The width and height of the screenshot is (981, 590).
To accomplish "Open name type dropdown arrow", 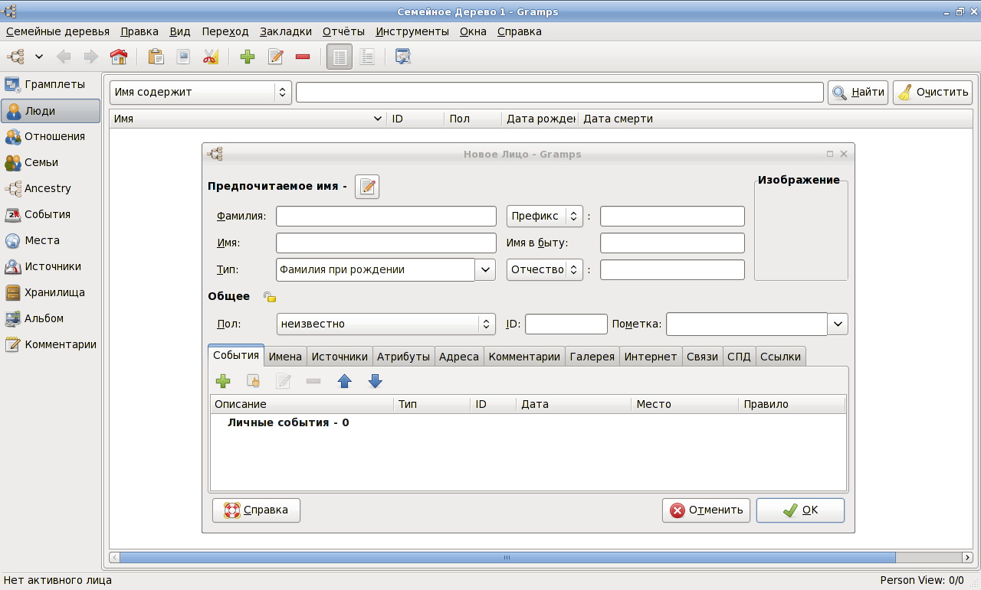I will [x=485, y=269].
